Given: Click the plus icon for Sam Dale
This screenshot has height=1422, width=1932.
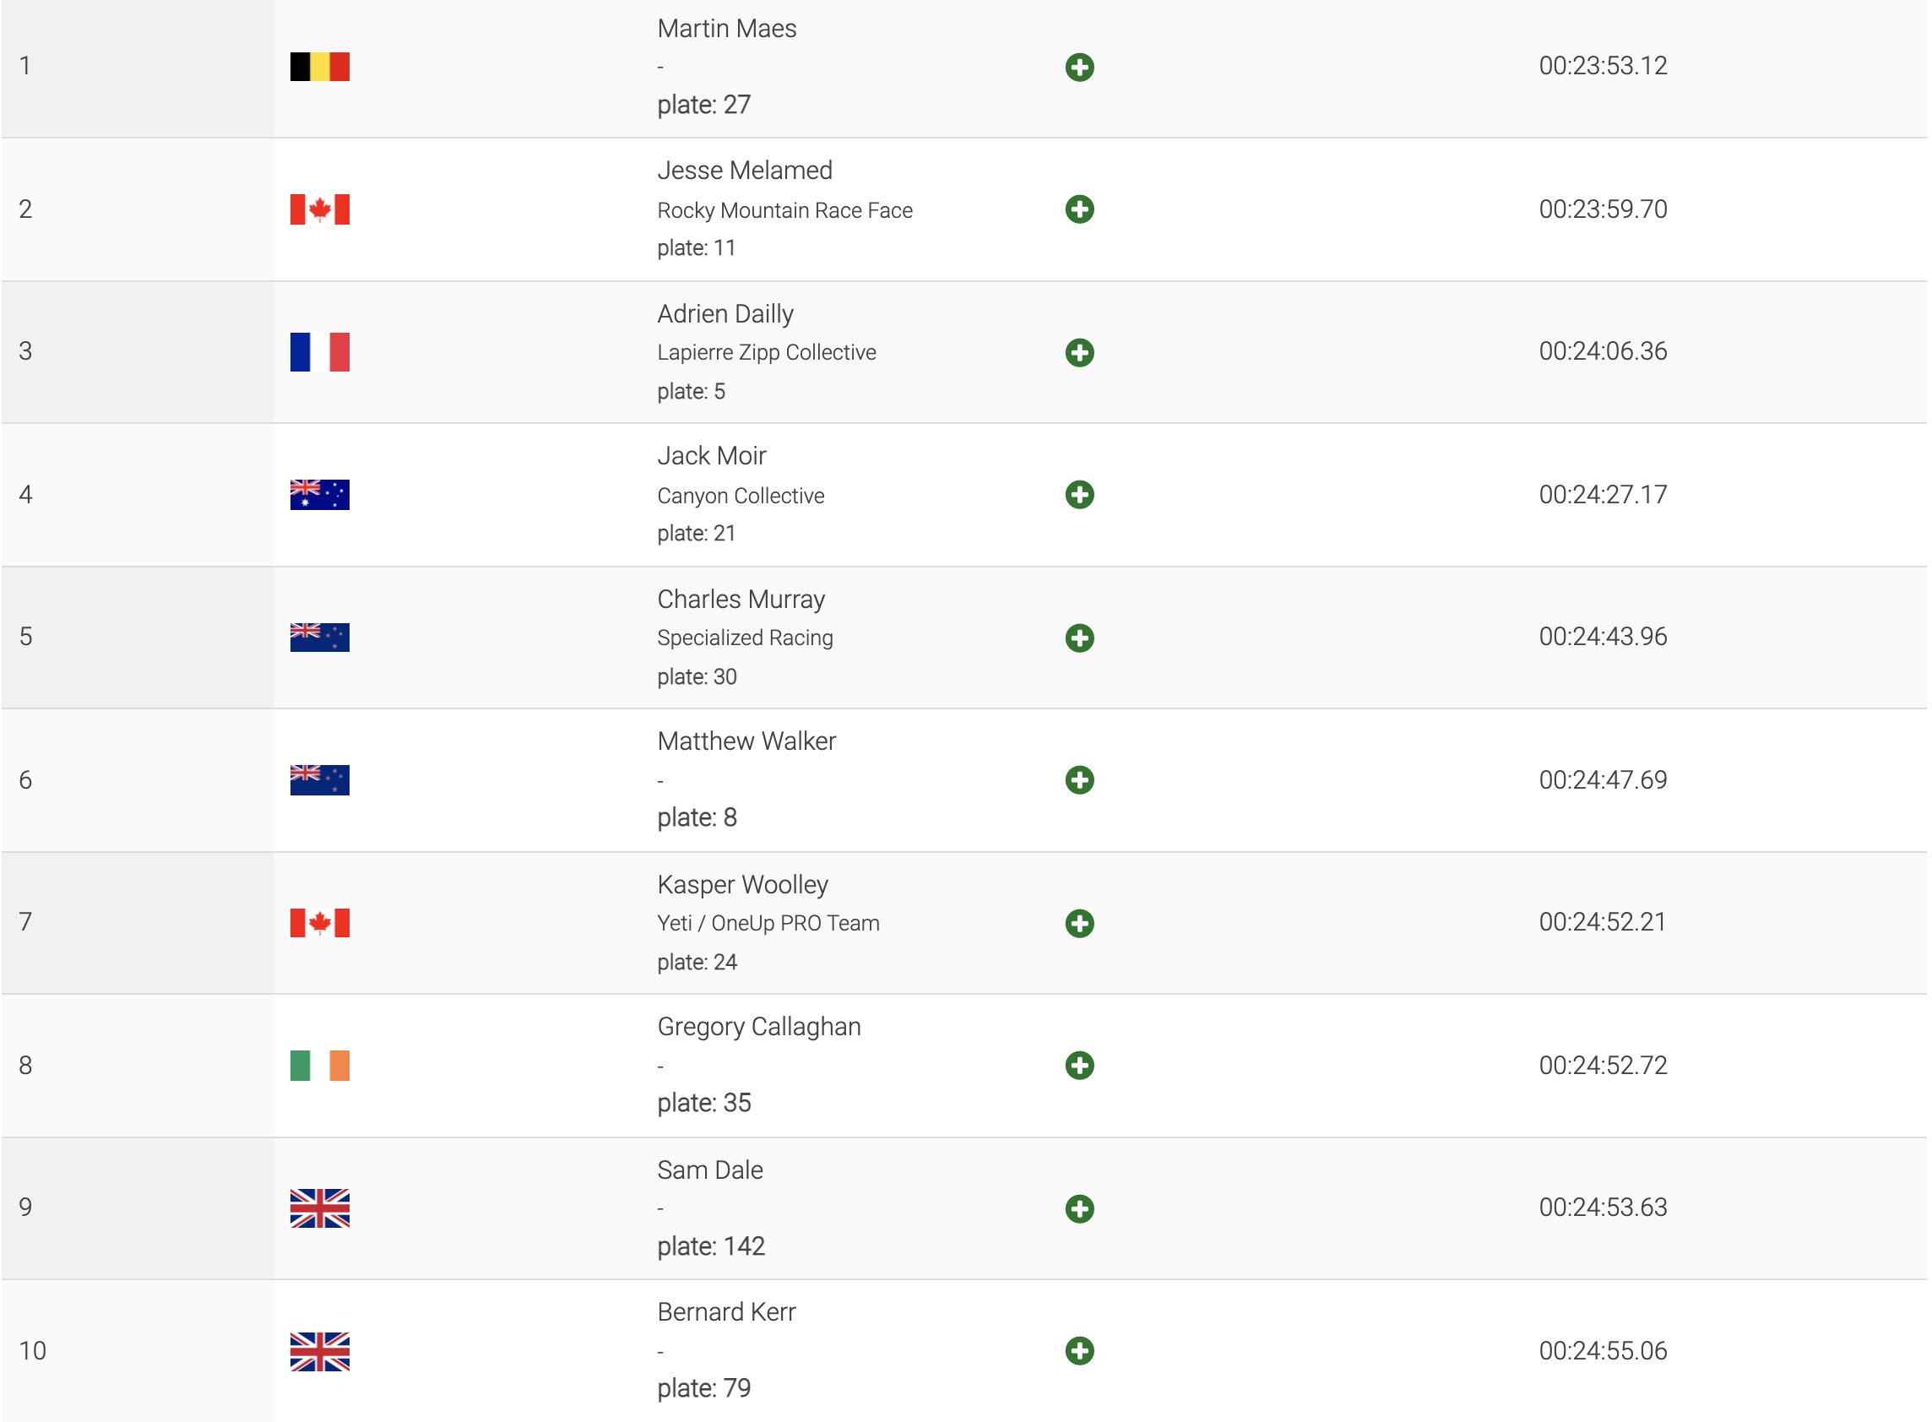Looking at the screenshot, I should coord(1079,1208).
